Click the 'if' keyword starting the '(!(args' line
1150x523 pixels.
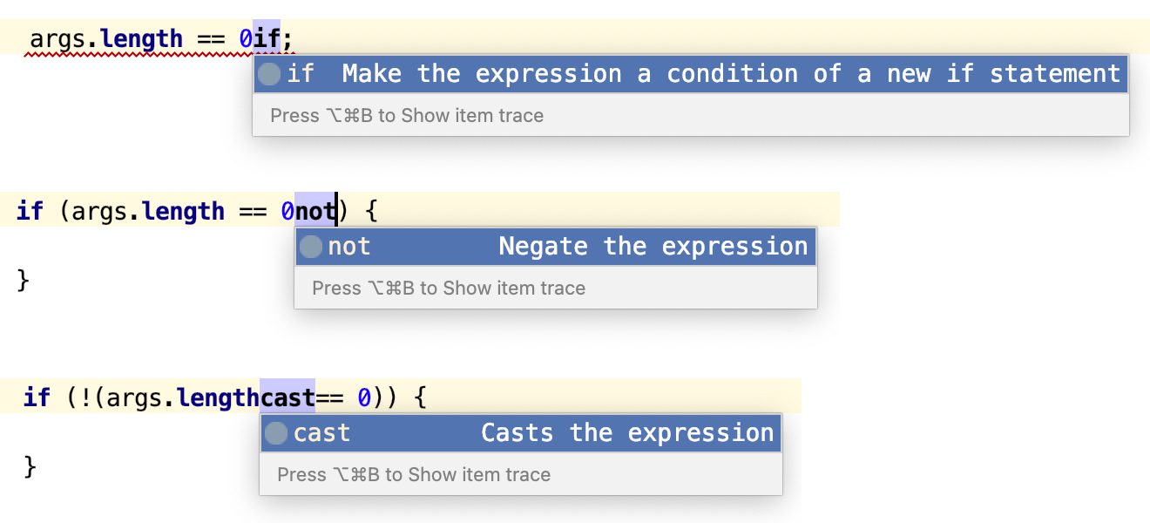(x=37, y=398)
